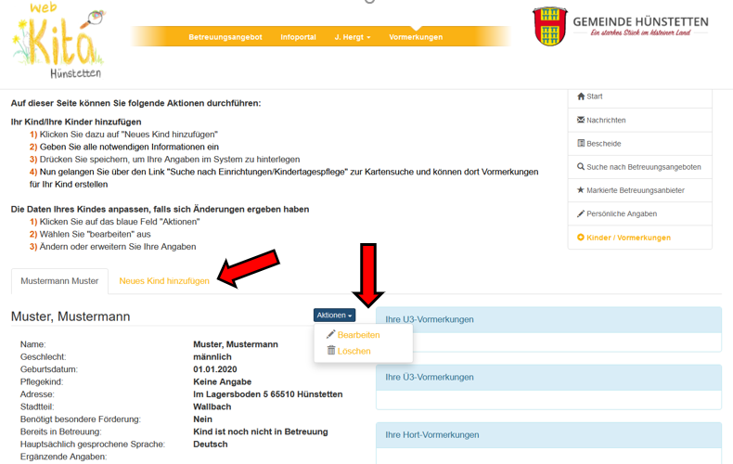Choose Löschen from the Aktionen menu

354,351
